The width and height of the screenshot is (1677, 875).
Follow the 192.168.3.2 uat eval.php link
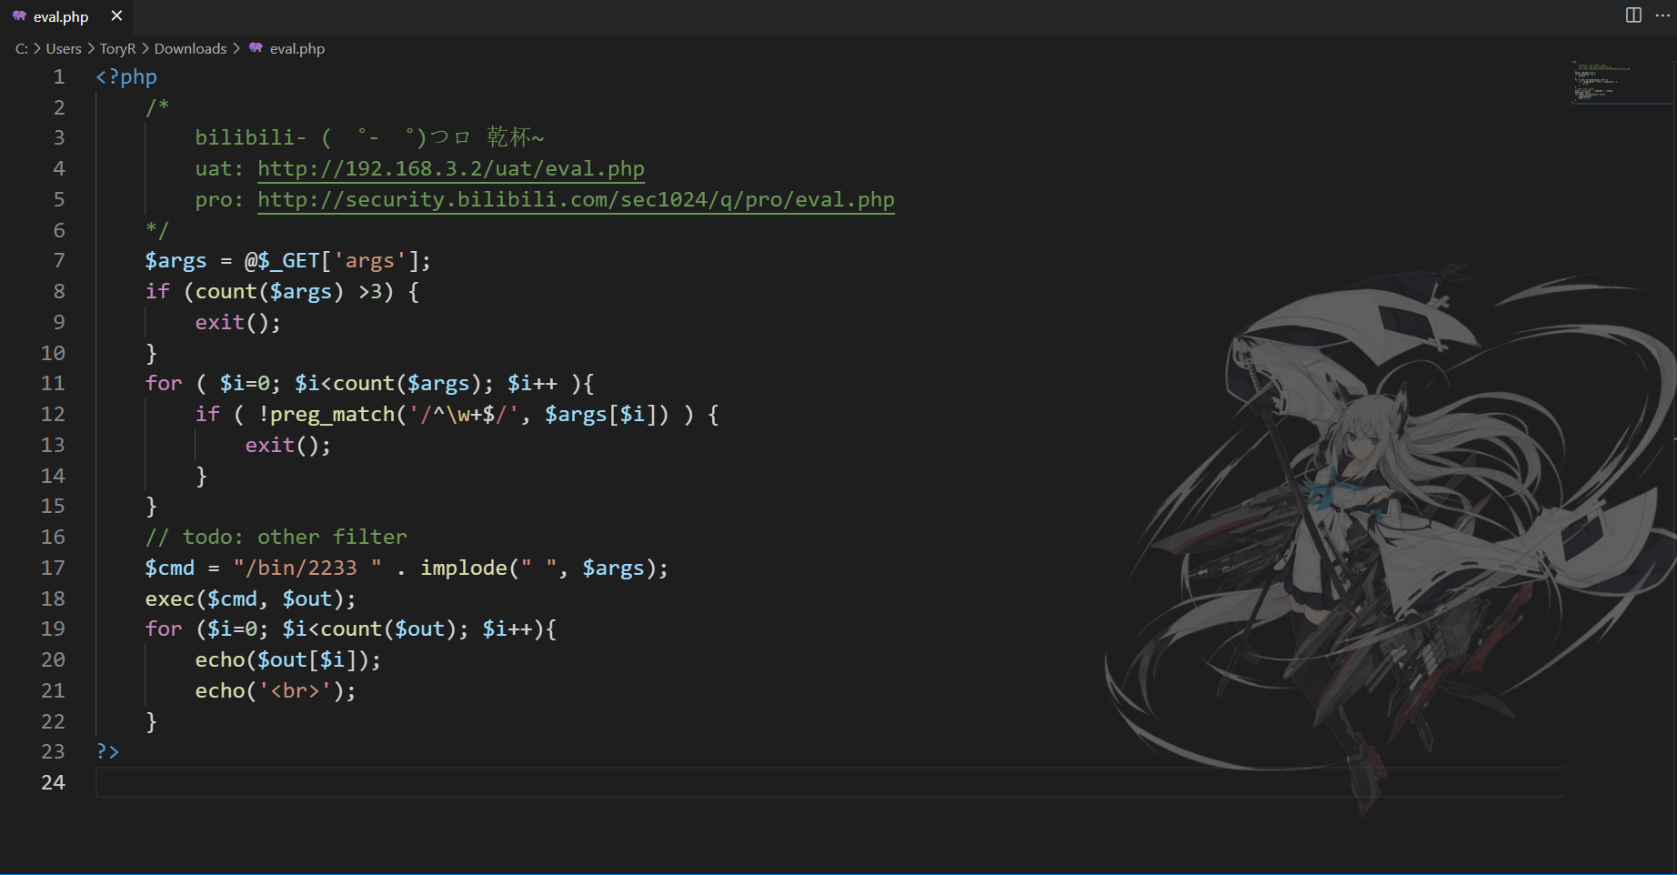(451, 169)
